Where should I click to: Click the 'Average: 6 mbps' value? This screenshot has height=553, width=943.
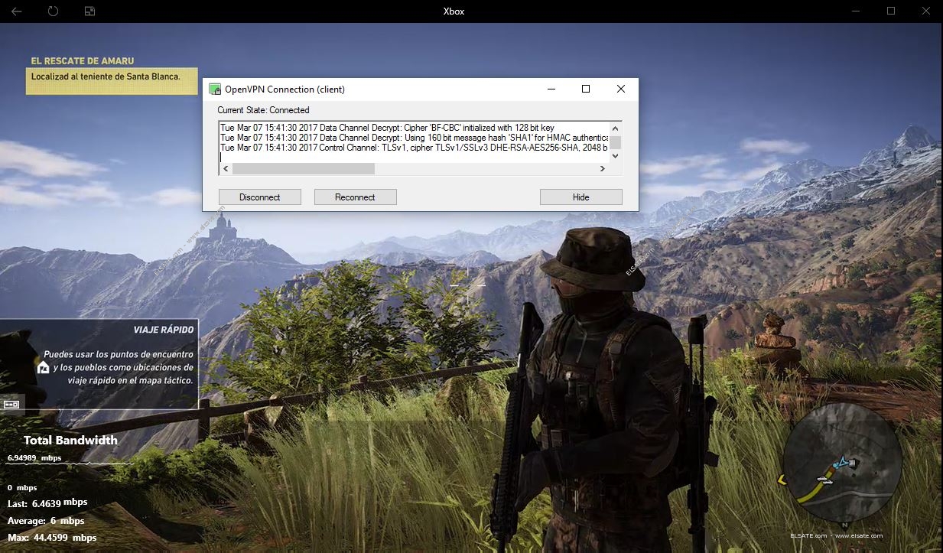(46, 521)
